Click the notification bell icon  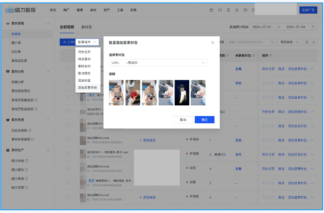tap(236, 10)
